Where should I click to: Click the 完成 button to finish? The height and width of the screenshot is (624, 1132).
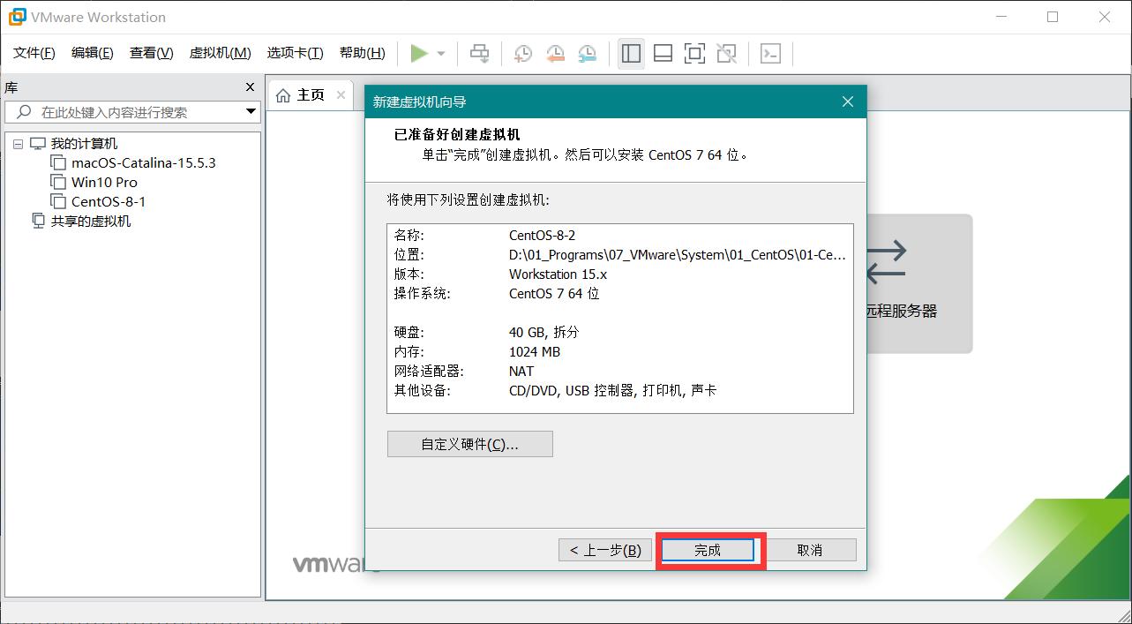708,550
